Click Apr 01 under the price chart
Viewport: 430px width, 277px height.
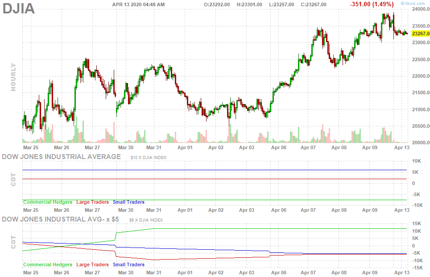185,147
